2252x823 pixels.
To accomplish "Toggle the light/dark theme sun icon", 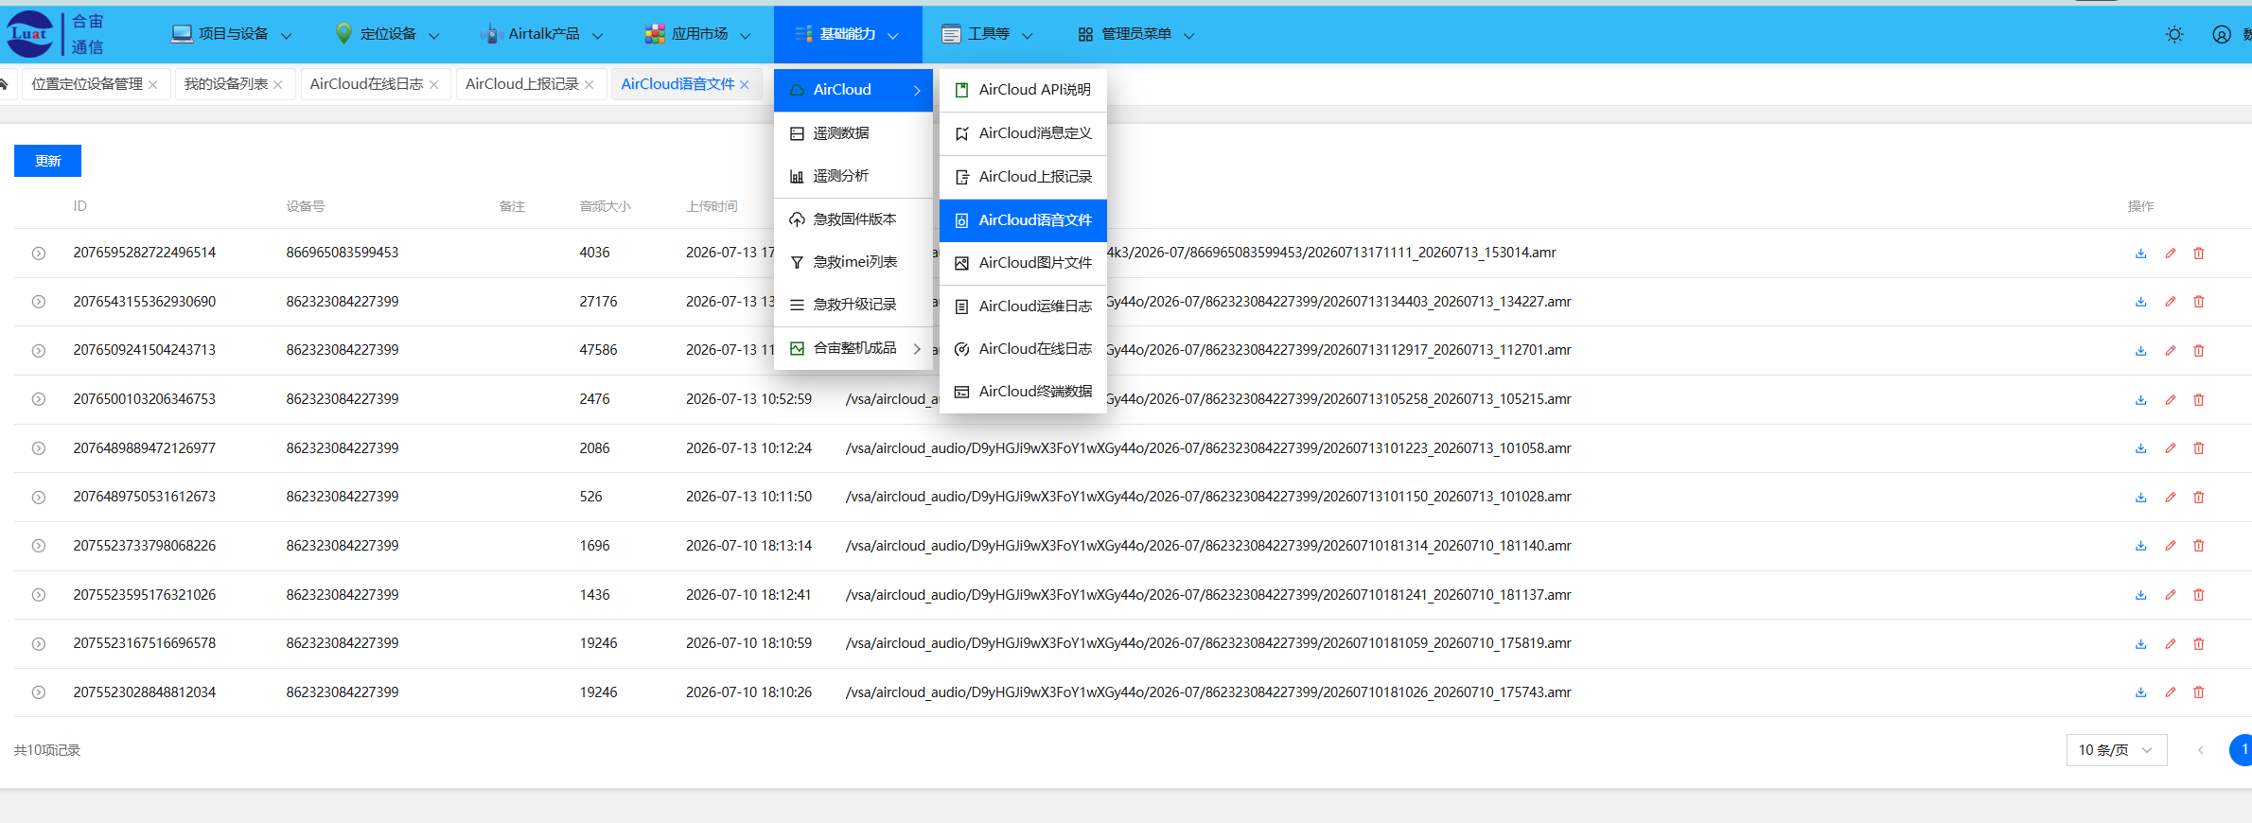I will point(2174,35).
